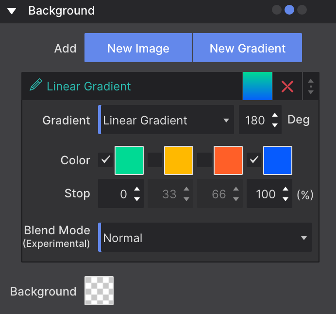336x314 pixels.
Task: Select the first gray state dot
Action: pyautogui.click(x=277, y=10)
